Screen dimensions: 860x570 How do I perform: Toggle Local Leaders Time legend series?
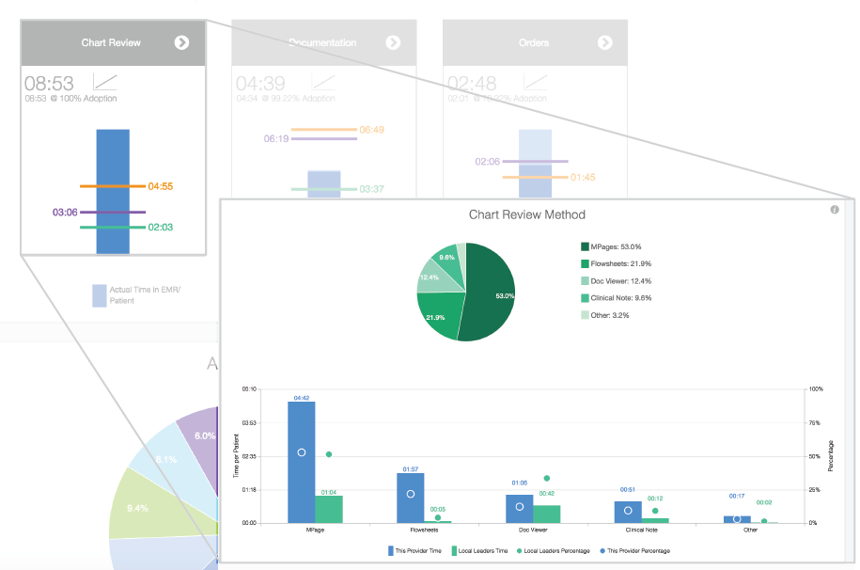[x=479, y=551]
